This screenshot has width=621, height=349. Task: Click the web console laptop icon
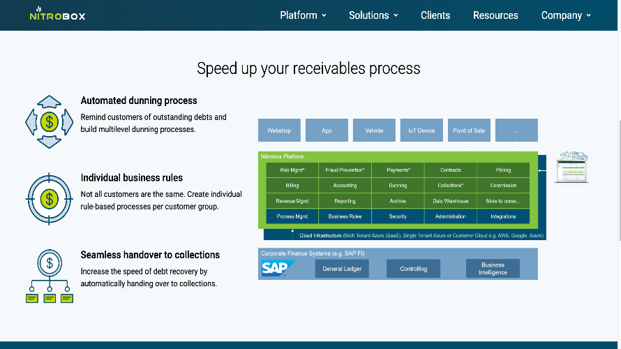click(572, 168)
